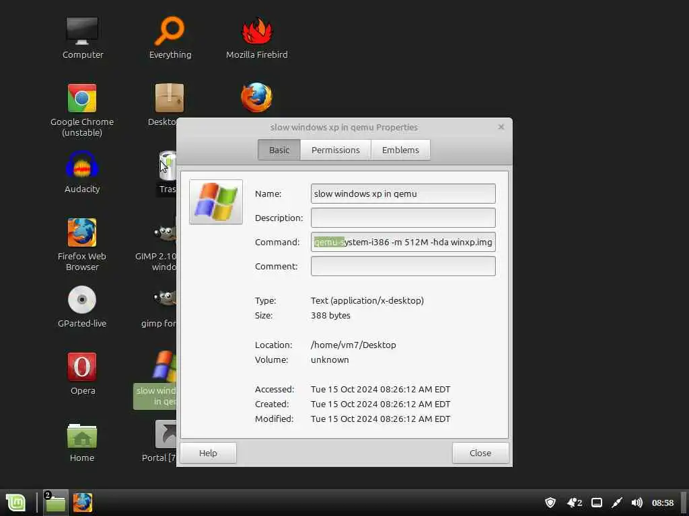Click the Windows logo launcher icon button
This screenshot has height=516, width=689.
[x=216, y=202]
